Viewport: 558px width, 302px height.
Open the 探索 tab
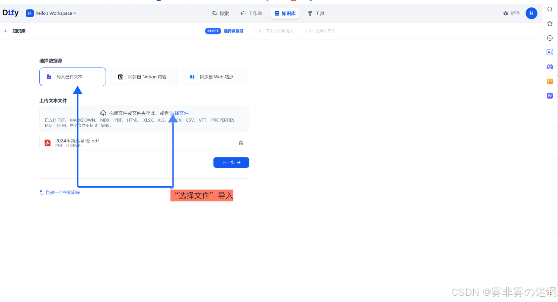click(220, 13)
